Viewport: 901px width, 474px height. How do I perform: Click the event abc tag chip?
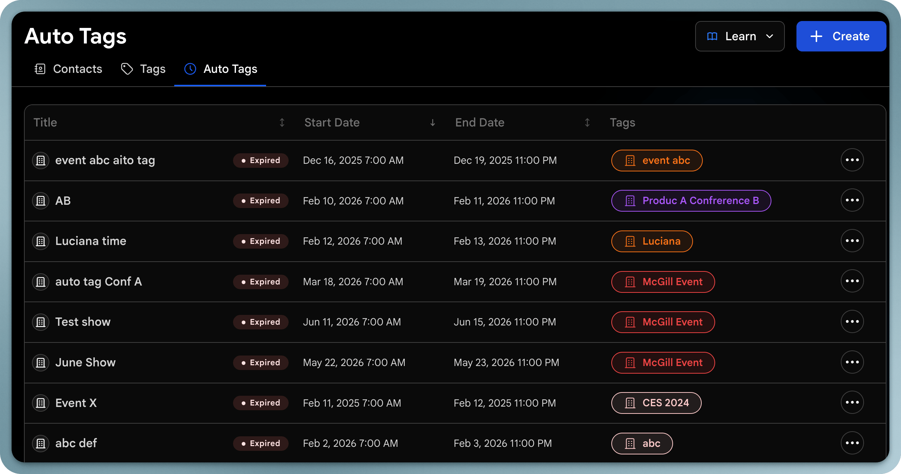[657, 160]
